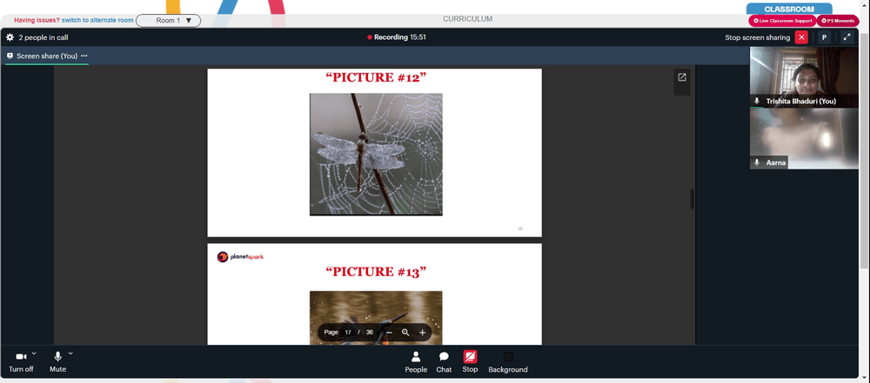The image size is (870, 383).
Task: Click switch to alternate room link
Action: tap(97, 21)
